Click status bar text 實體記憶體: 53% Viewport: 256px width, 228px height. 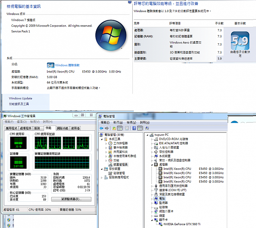coord(70,210)
